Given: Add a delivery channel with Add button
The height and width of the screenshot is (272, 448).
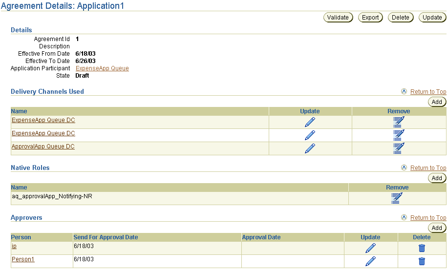Looking at the screenshot, I should click(437, 102).
